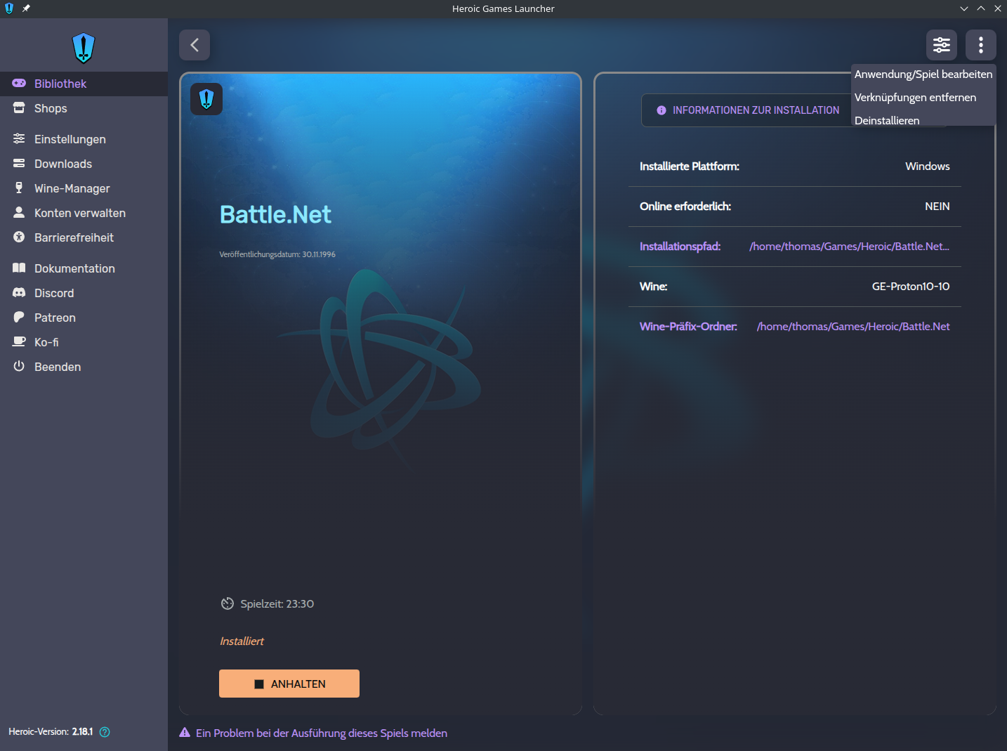This screenshot has height=751, width=1007.
Task: Click the Beenden power icon
Action: tap(19, 367)
